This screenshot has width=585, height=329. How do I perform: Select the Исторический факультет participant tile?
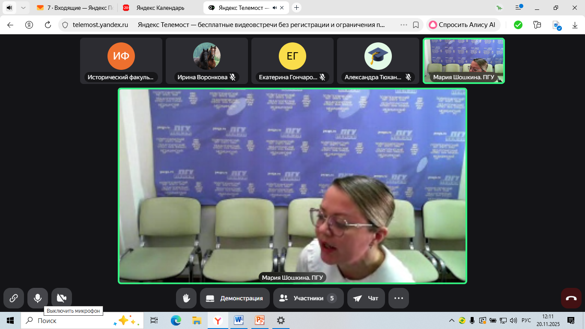(121, 60)
